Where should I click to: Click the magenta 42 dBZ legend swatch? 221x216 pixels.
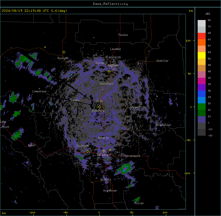point(202,81)
